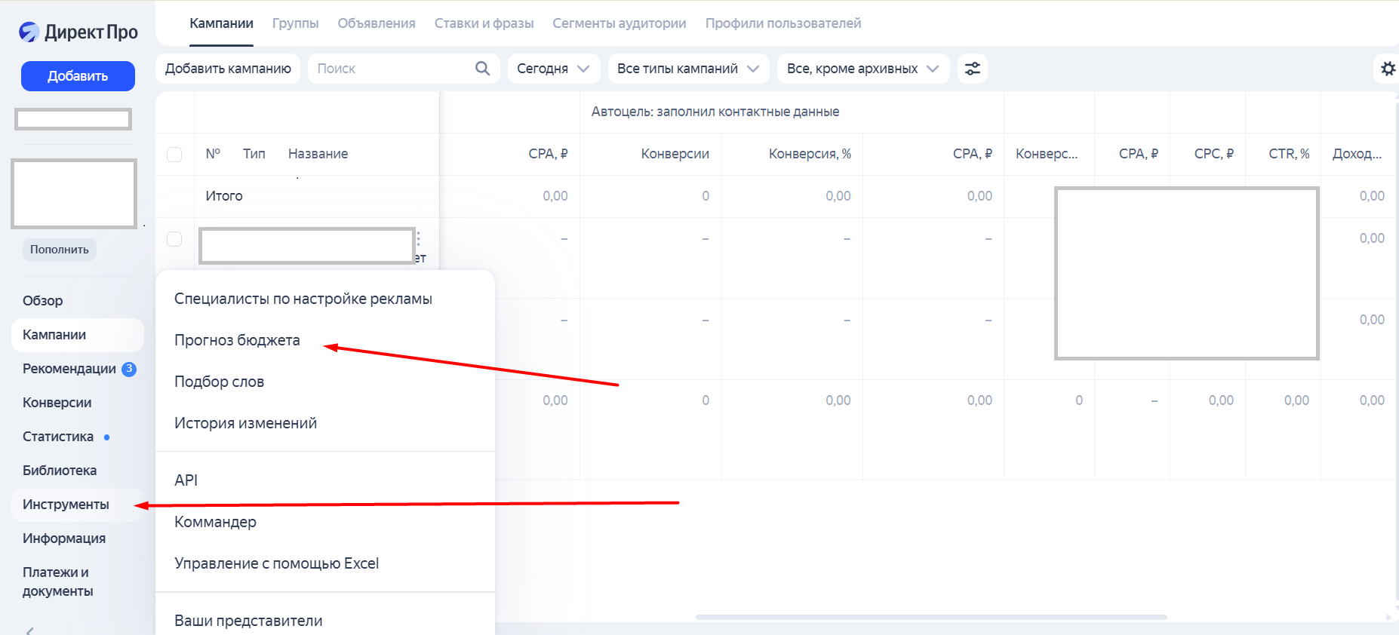Screen dimensions: 1399x635
Task: Open the campaign row three-dot menu
Action: point(418,238)
